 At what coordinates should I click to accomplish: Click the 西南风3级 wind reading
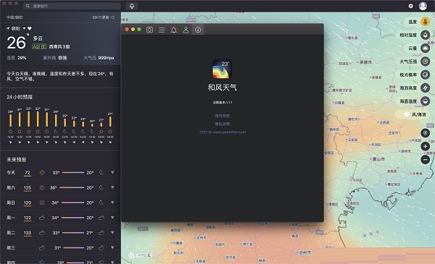59,46
